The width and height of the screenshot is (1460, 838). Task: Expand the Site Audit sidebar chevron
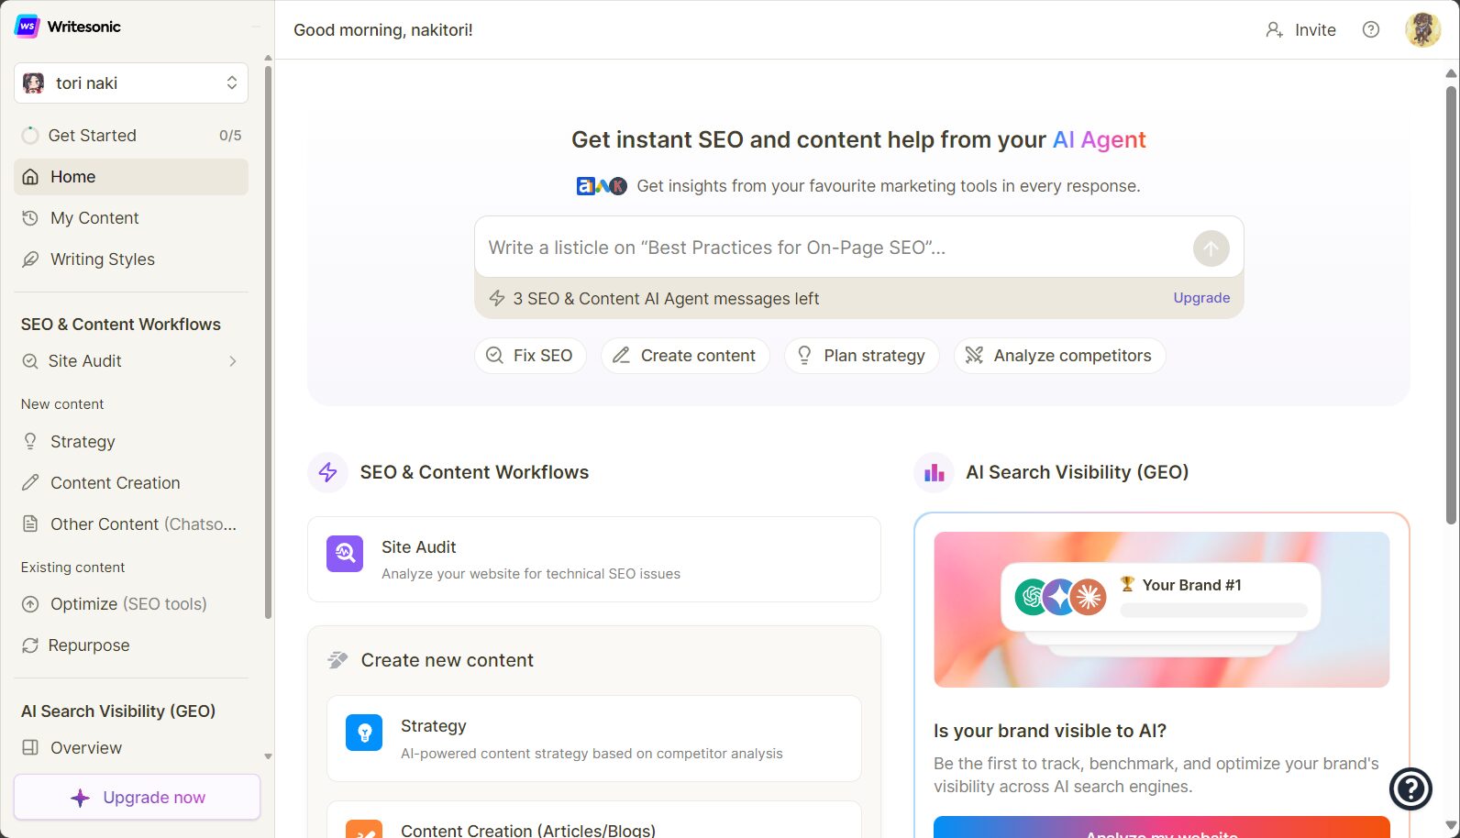pos(233,361)
